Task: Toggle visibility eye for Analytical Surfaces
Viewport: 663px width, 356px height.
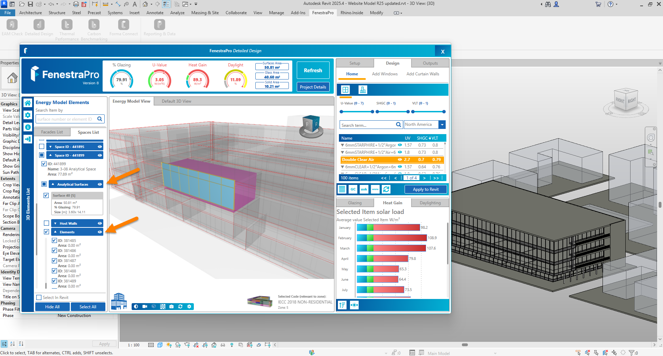Action: 100,184
